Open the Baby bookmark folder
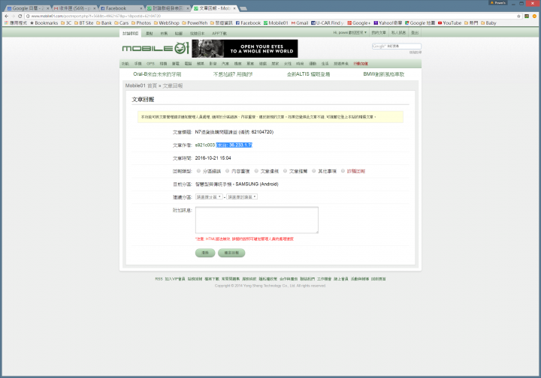541x378 pixels. (x=488, y=23)
